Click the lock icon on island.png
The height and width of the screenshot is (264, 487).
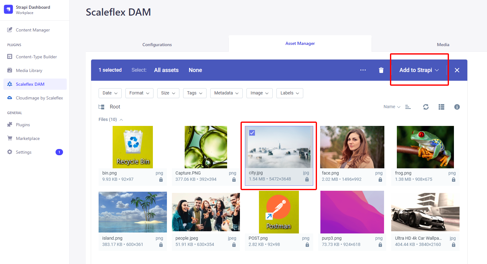click(161, 245)
